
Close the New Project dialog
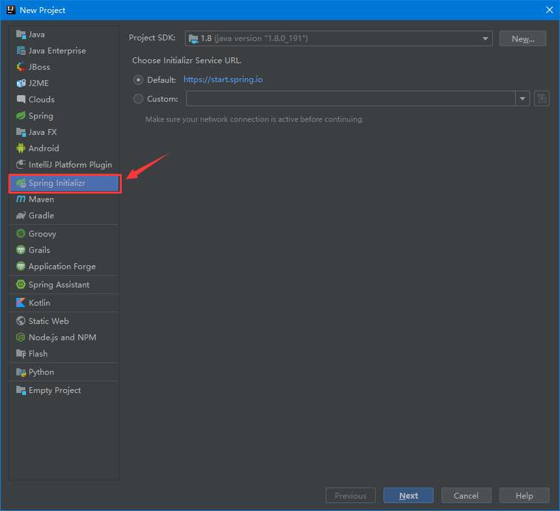pyautogui.click(x=550, y=10)
